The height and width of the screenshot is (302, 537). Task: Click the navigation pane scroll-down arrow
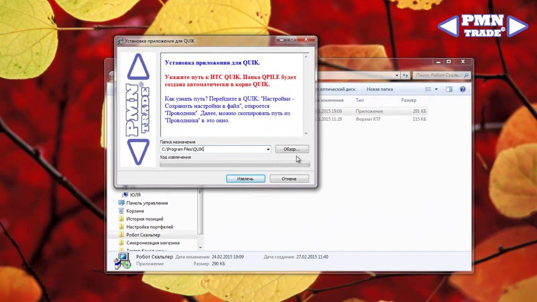tap(200, 248)
